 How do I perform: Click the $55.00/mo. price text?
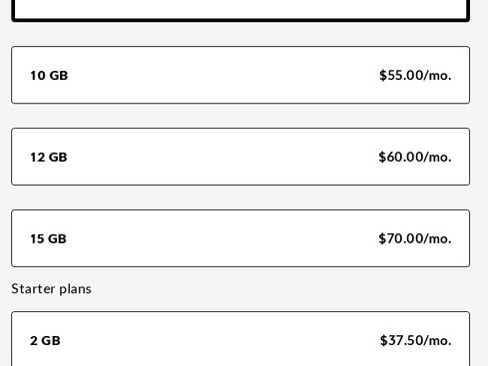415,76
